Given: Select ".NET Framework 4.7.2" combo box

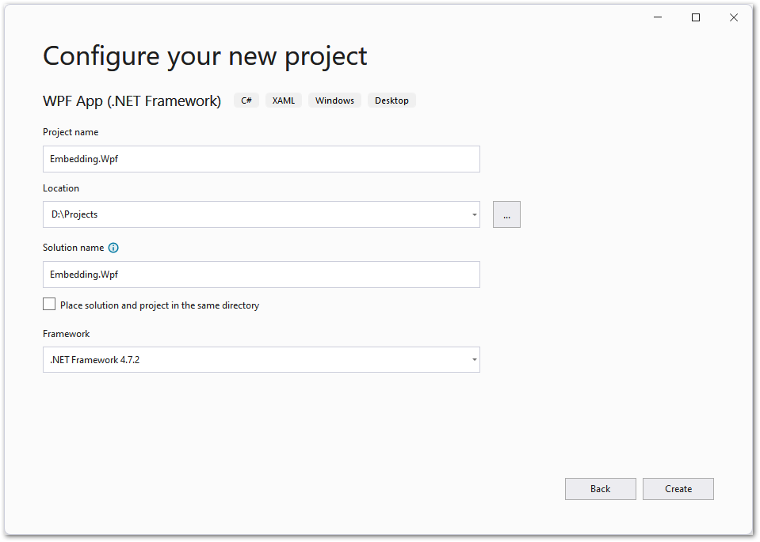Looking at the screenshot, I should point(262,359).
